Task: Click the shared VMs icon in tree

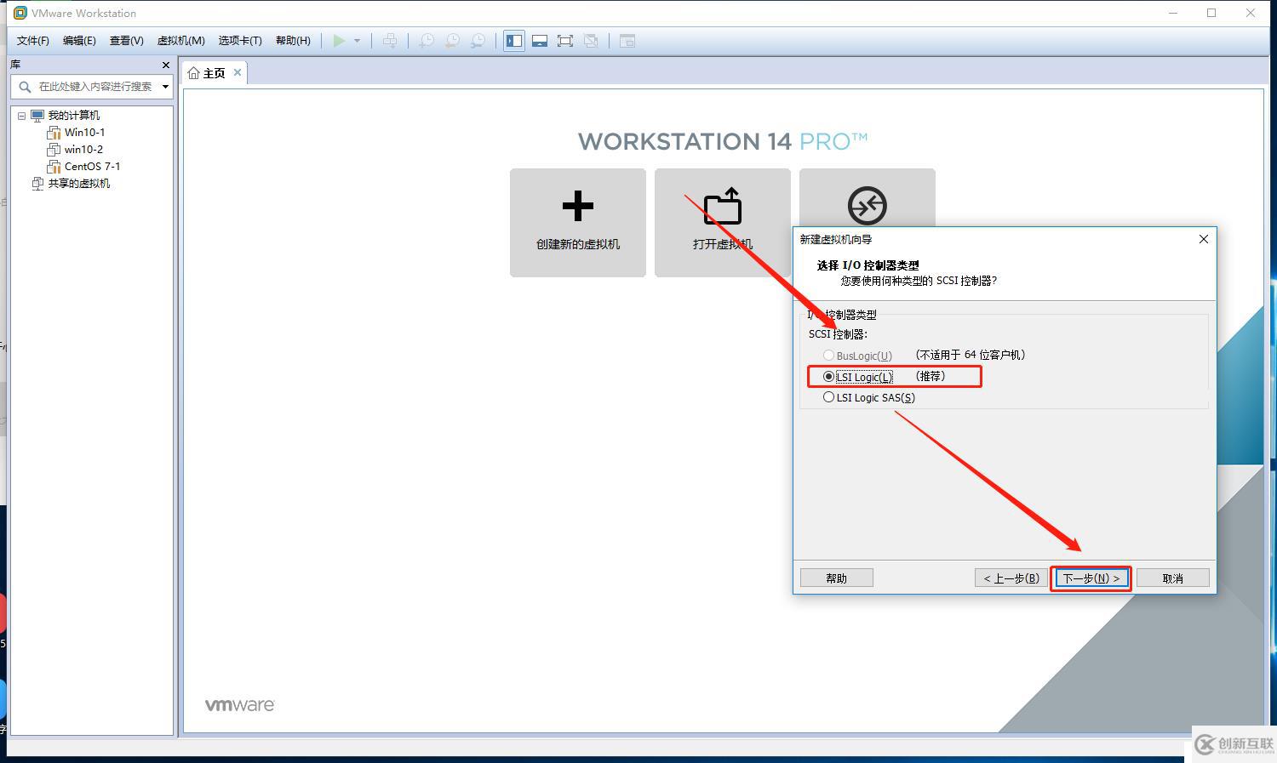Action: [x=37, y=184]
